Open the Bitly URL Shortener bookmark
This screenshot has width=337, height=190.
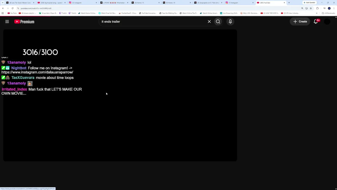point(249,13)
